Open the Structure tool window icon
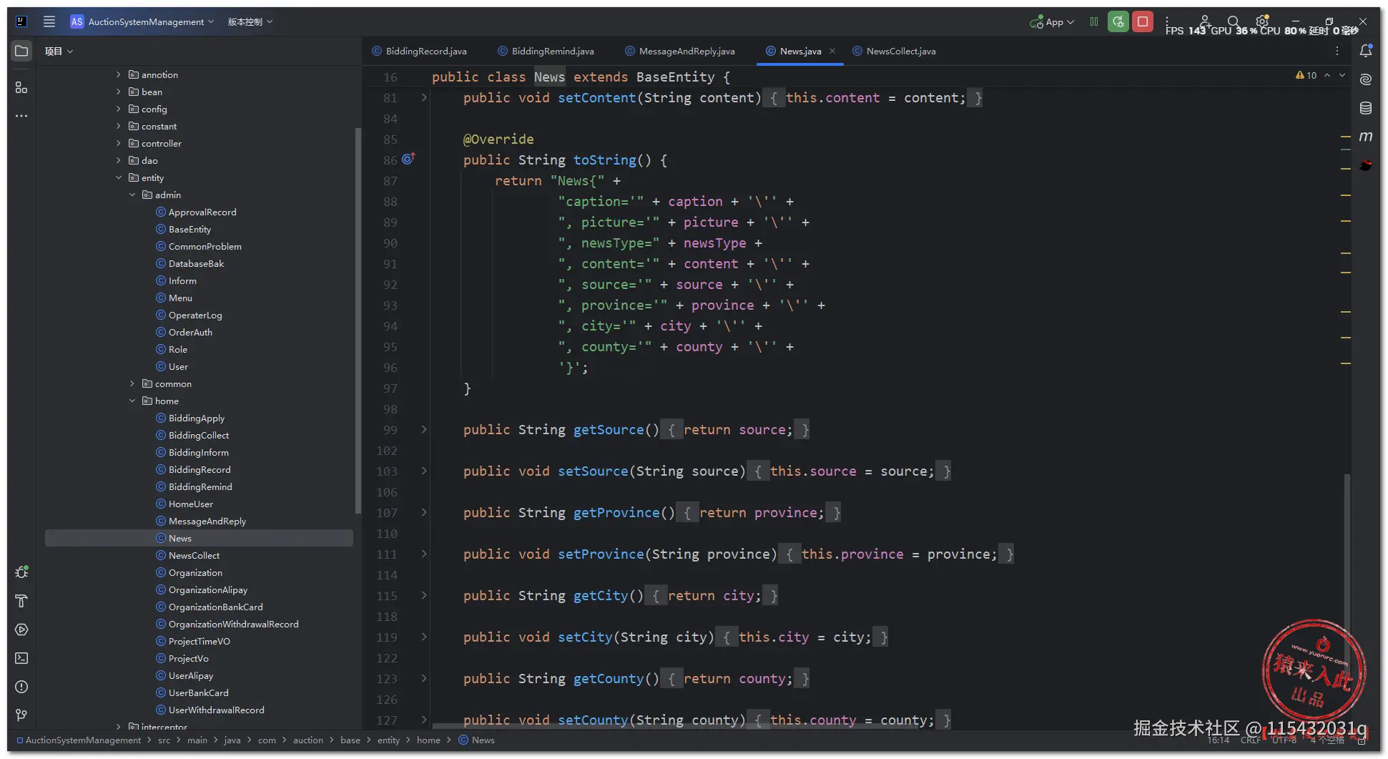 click(21, 87)
